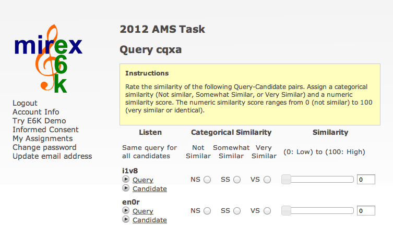Click the i1v8 similarity slider handle
The height and width of the screenshot is (228, 393).
286,180
